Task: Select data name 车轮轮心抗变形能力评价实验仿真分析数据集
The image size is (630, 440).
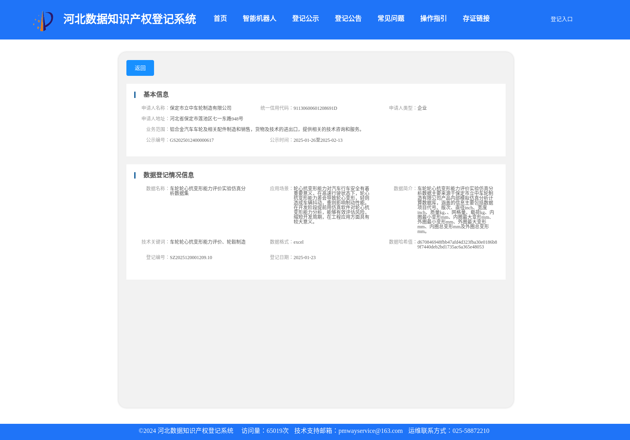Action: (x=208, y=191)
